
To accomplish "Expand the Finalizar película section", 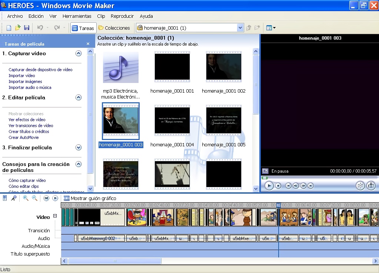I will point(78,147).
